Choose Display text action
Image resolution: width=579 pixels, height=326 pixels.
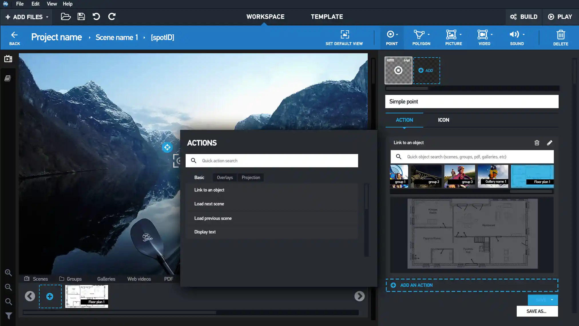(x=272, y=232)
